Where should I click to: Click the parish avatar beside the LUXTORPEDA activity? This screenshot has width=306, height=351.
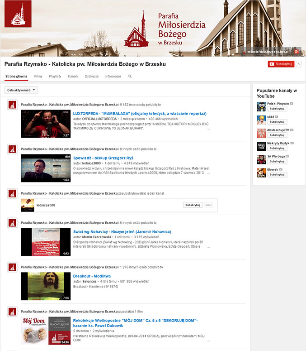click(12, 105)
